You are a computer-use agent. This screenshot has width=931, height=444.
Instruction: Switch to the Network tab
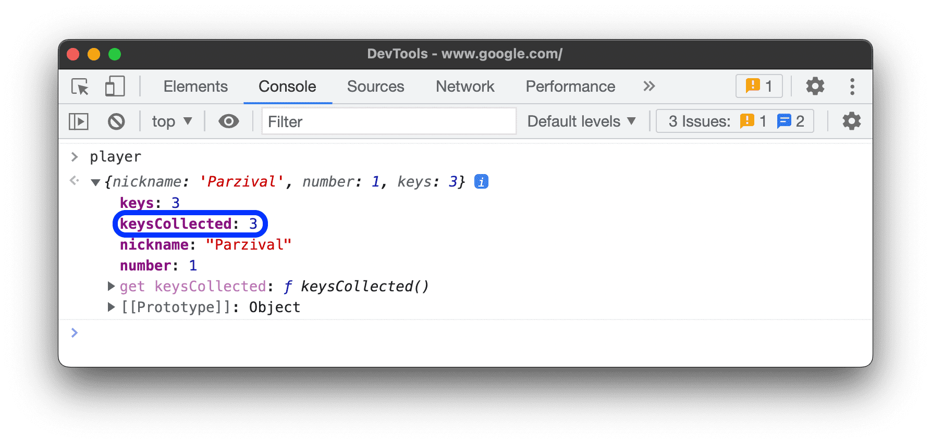[465, 87]
